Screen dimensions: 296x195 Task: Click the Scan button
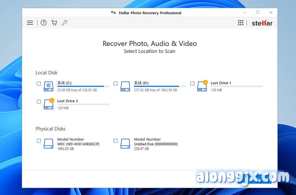254,180
